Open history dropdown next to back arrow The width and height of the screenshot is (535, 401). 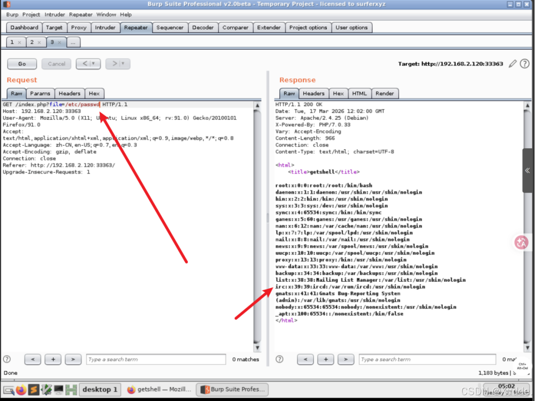pos(94,64)
